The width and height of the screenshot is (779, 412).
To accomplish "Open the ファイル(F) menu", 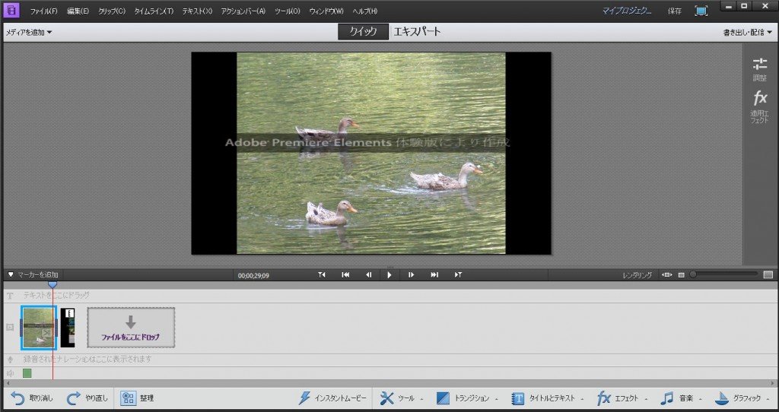I will click(43, 11).
